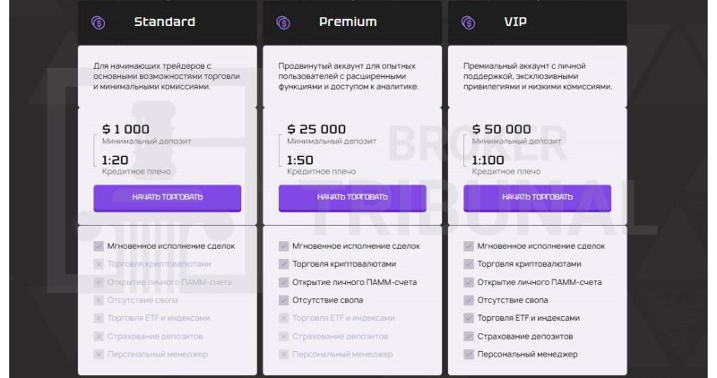The image size is (717, 378).
Task: Toggle Standard's Мгновенное исполнение сделок checkbox
Action: pos(99,246)
